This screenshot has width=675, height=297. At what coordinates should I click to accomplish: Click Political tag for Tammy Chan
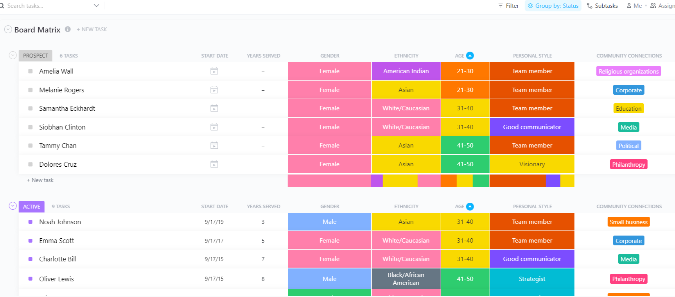click(x=628, y=146)
